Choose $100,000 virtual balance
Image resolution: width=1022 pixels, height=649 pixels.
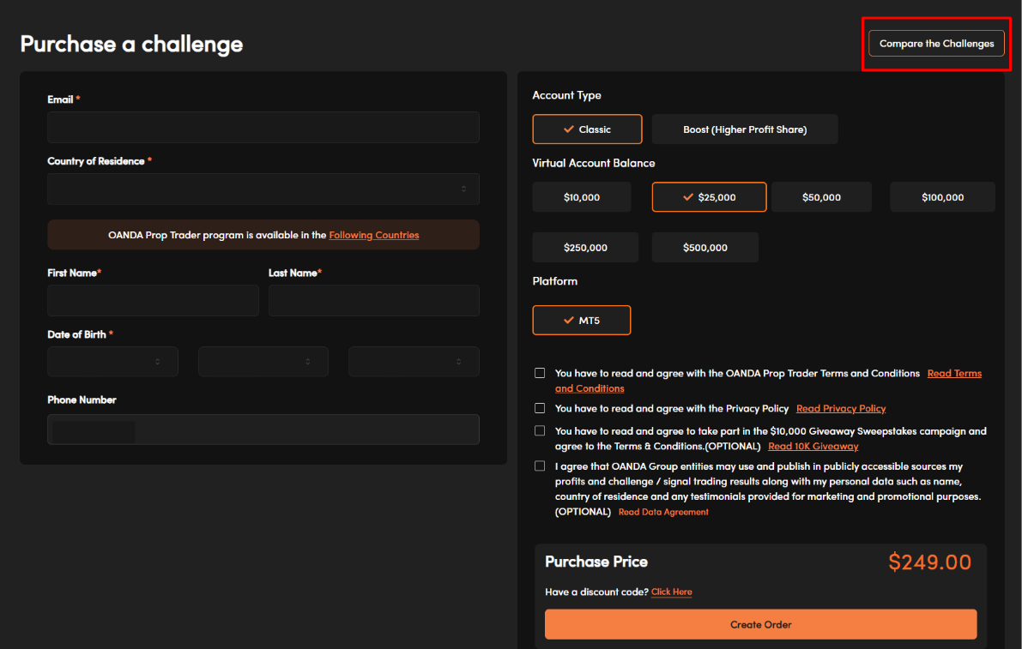click(x=942, y=196)
